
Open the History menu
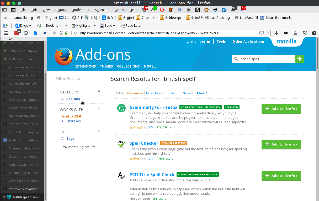coord(61,10)
